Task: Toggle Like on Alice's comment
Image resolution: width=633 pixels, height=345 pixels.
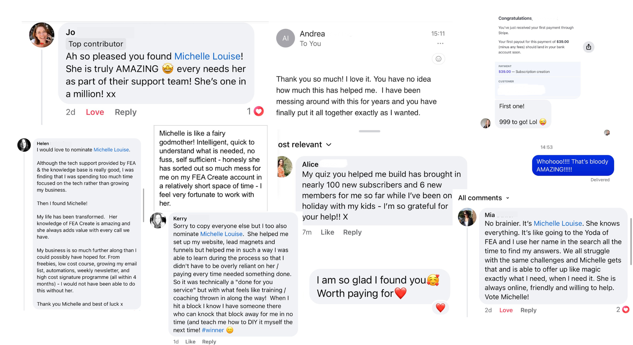Action: 327,232
